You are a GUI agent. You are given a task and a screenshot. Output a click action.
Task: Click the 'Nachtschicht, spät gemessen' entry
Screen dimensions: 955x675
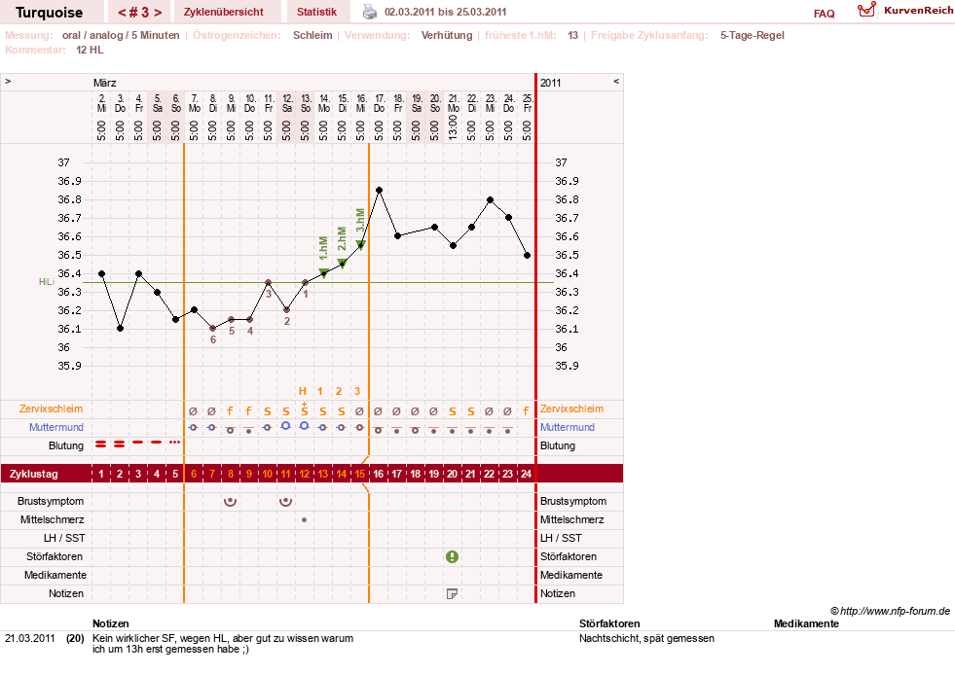coord(646,638)
